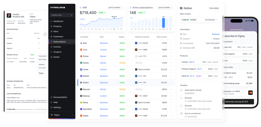Open the more options for Hestia row
261x127 pixels.
click(x=171, y=63)
